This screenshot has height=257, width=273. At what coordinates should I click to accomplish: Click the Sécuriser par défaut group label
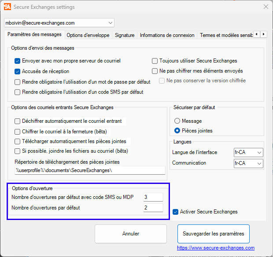pos(194,107)
